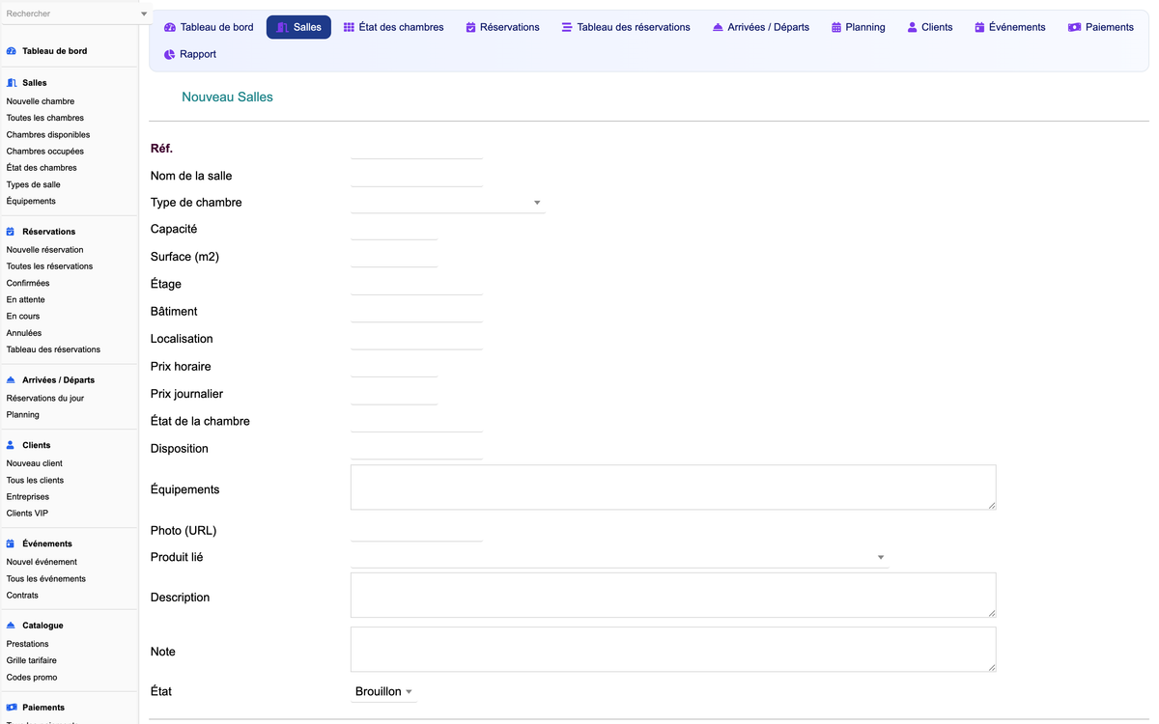
Task: Click the Prix horaire input field
Action: [x=394, y=367]
